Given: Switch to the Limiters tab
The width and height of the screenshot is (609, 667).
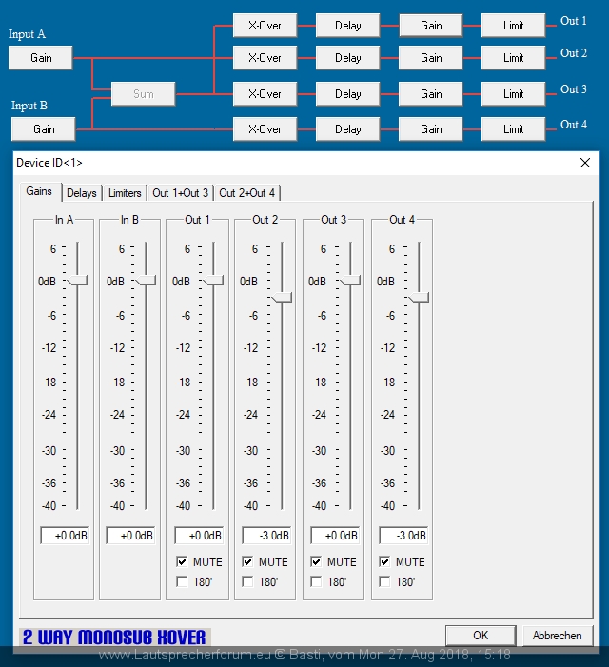Looking at the screenshot, I should (125, 193).
